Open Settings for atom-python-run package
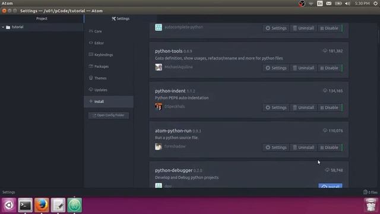 click(x=276, y=147)
